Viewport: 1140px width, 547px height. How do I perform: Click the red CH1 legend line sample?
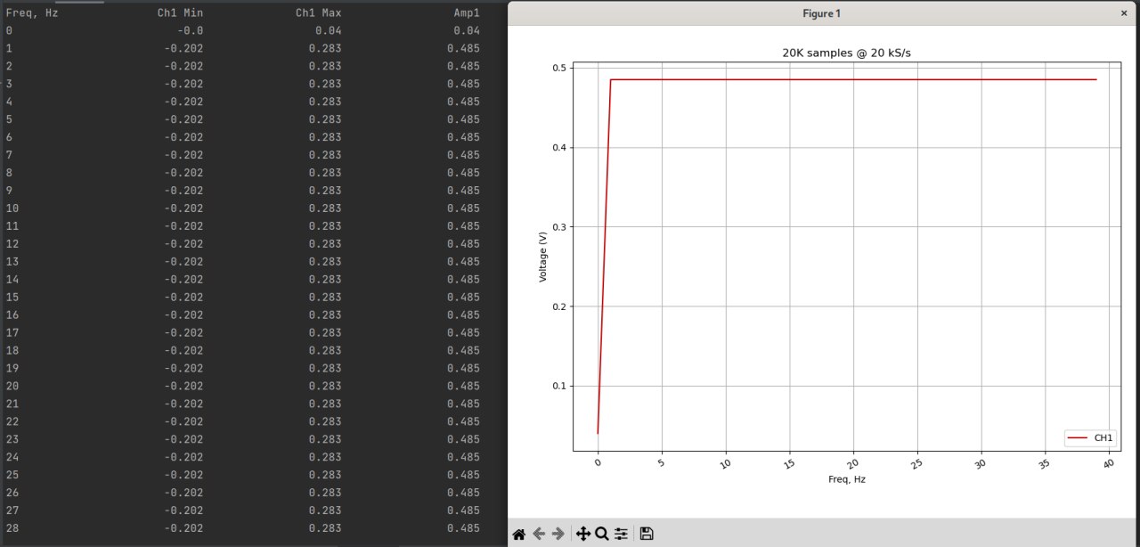tap(1078, 438)
